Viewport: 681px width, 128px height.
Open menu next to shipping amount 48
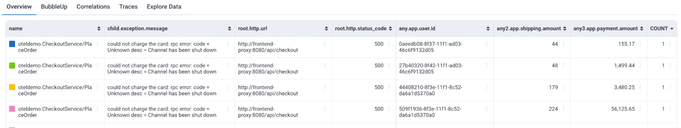pos(563,66)
